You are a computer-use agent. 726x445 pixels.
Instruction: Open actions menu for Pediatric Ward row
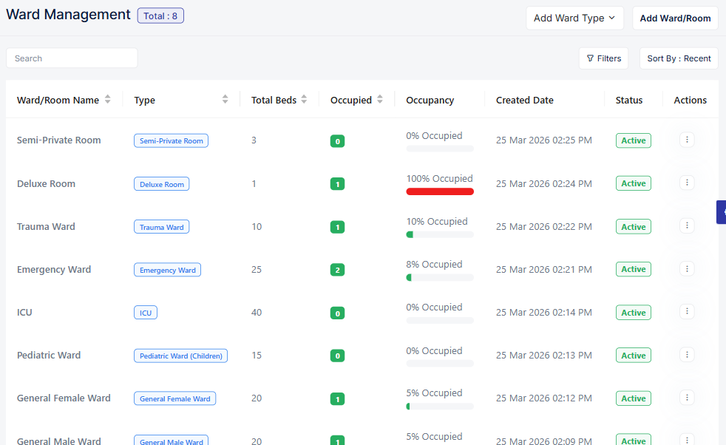point(686,355)
